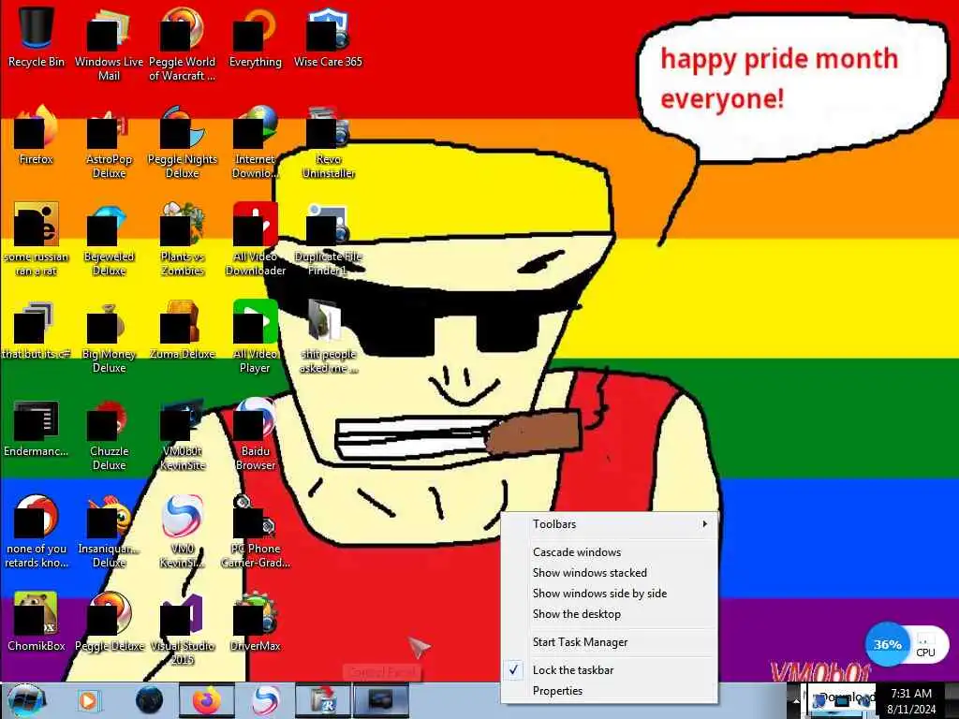Select Show windows side by side
Image resolution: width=959 pixels, height=719 pixels.
pyautogui.click(x=609, y=594)
